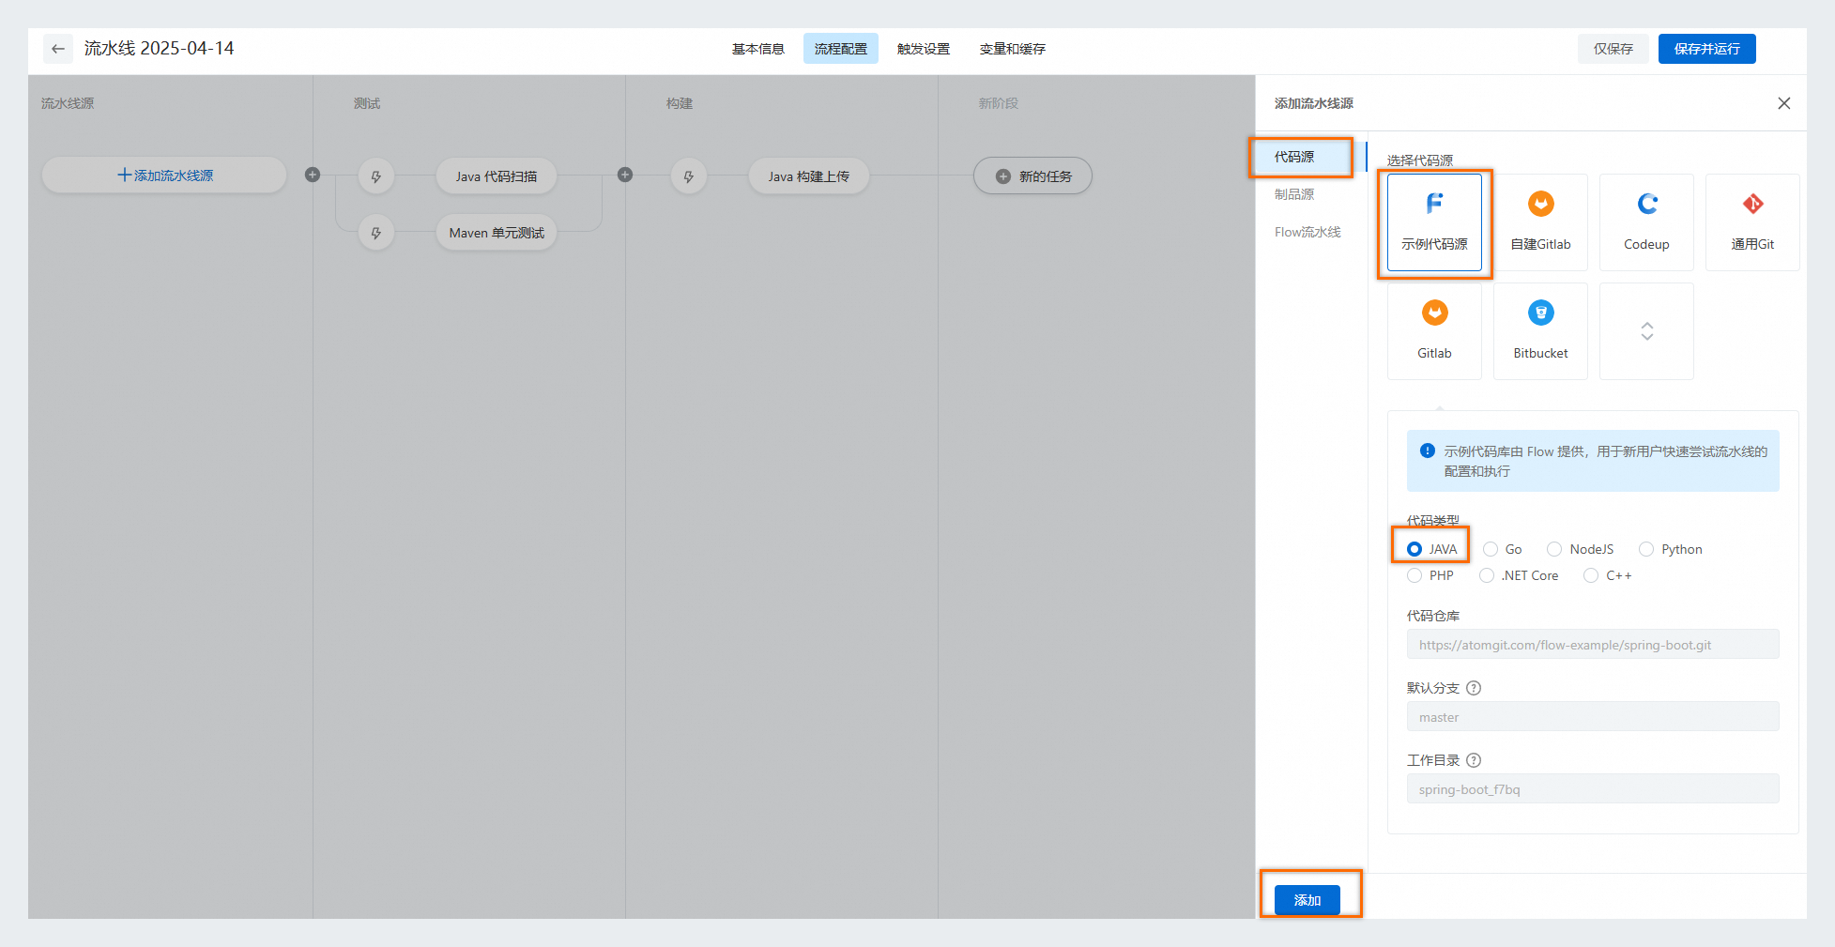Choose the Gitlab code source
The height and width of the screenshot is (947, 1835).
click(x=1434, y=331)
